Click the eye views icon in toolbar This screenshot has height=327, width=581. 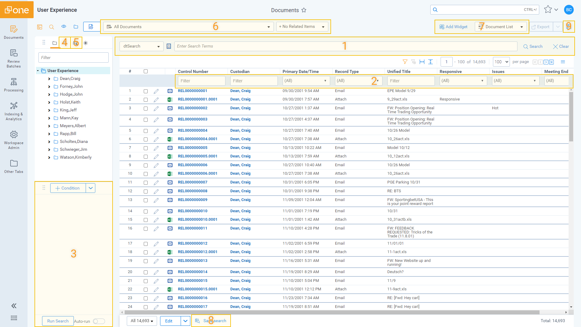pyautogui.click(x=64, y=27)
